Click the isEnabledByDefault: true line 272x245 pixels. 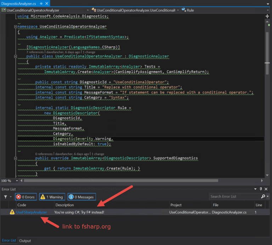82,144
